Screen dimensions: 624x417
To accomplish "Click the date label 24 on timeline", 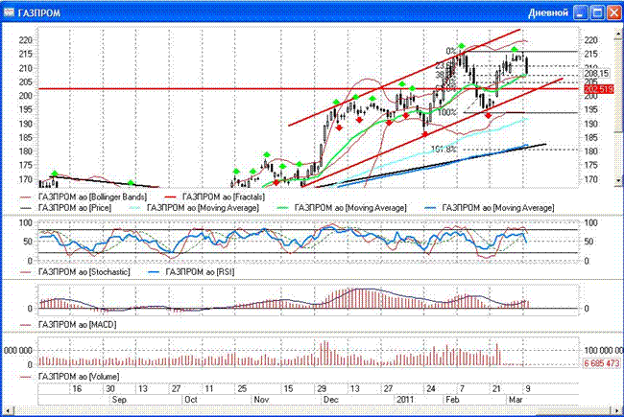I will pos(431,389).
